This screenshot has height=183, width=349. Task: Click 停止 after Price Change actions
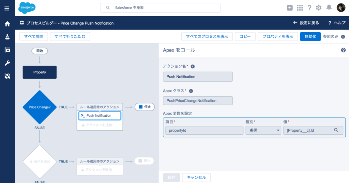(145, 107)
